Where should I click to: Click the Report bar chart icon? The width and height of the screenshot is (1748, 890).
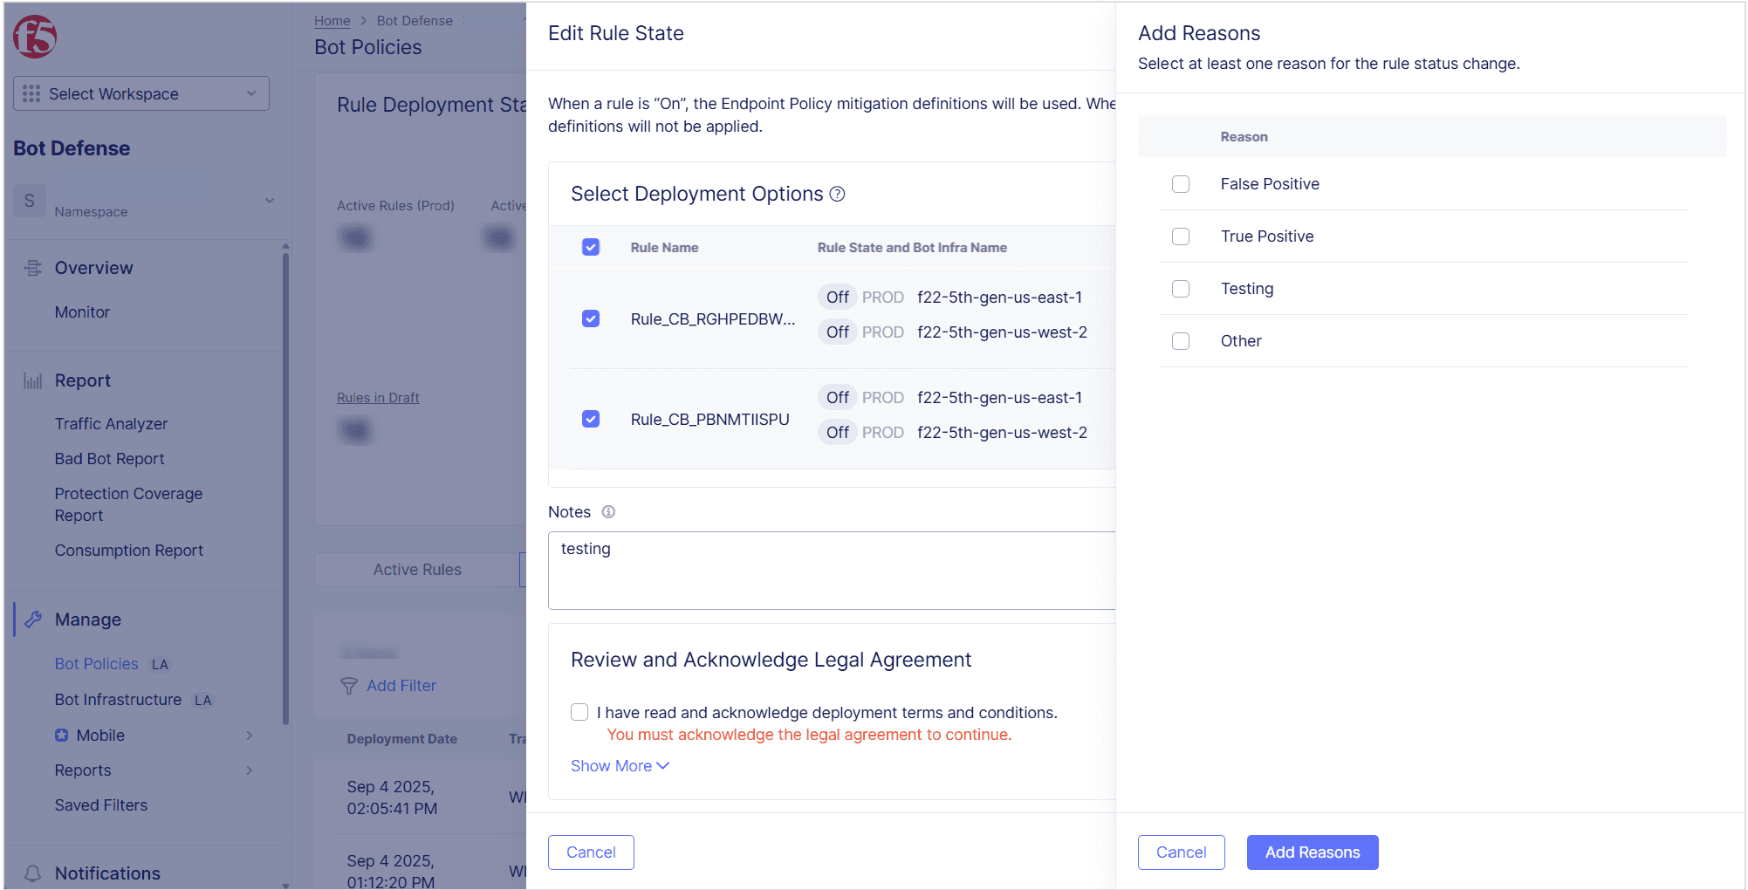33,380
